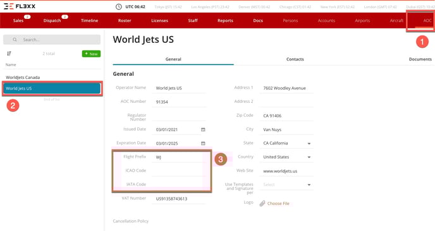
Task: Open the Licenses section
Action: (x=159, y=20)
